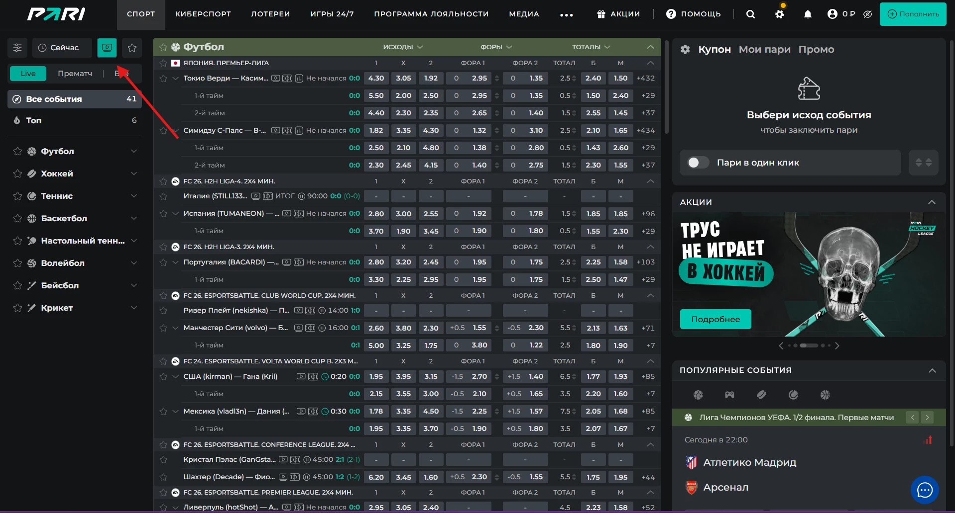The image size is (955, 513).
Task: Favorite the Япония Премьер-лига league
Action: 163,63
